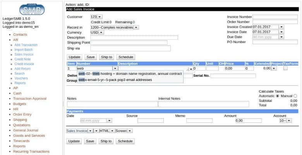
Task: Click the bottom Update button
Action: click(x=74, y=141)
